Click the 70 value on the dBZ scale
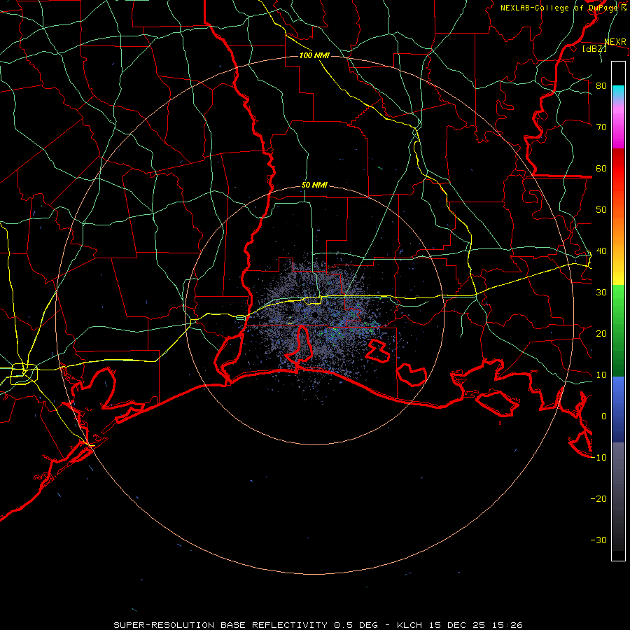Viewport: 630px width, 630px height. tap(601, 127)
